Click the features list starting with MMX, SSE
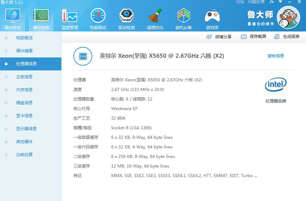Viewport: 306px width, 201px height. pos(184,176)
